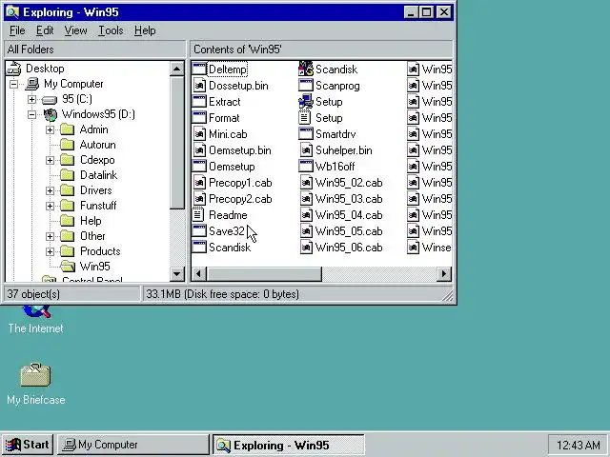Click folder tree scroll up arrow
This screenshot has height=457, width=610.
(177, 70)
